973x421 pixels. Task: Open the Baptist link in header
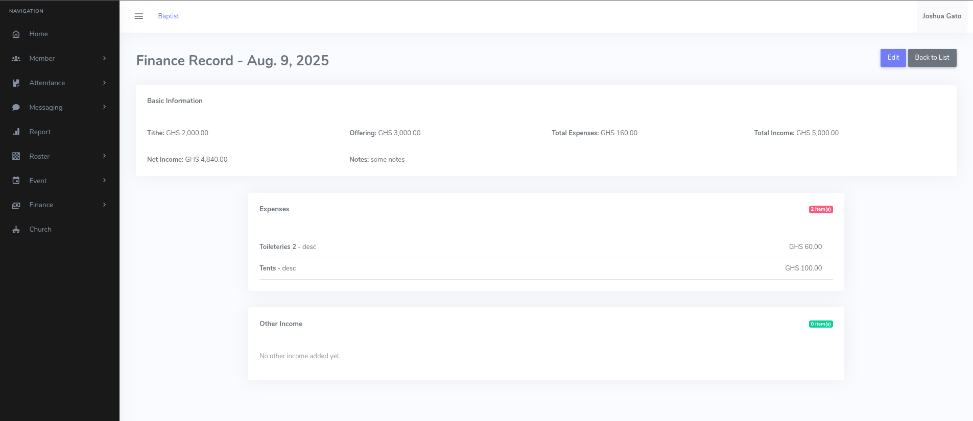(x=169, y=16)
